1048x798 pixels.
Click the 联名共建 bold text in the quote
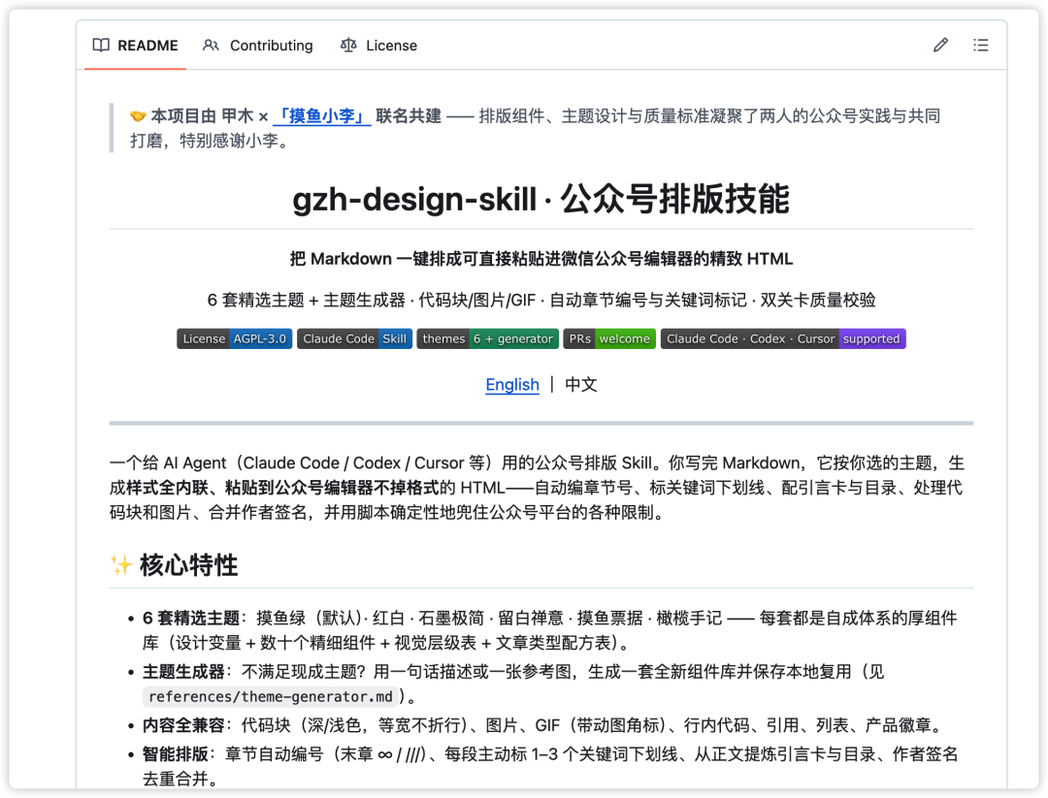pyautogui.click(x=409, y=116)
